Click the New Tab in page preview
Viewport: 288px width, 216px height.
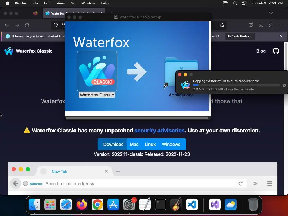click(x=59, y=172)
